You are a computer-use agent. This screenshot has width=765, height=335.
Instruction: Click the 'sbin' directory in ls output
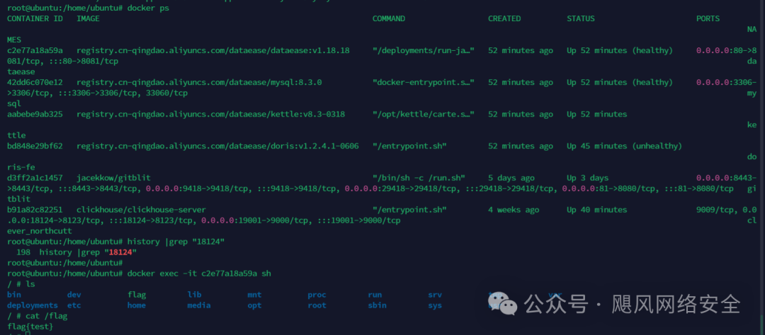click(377, 305)
